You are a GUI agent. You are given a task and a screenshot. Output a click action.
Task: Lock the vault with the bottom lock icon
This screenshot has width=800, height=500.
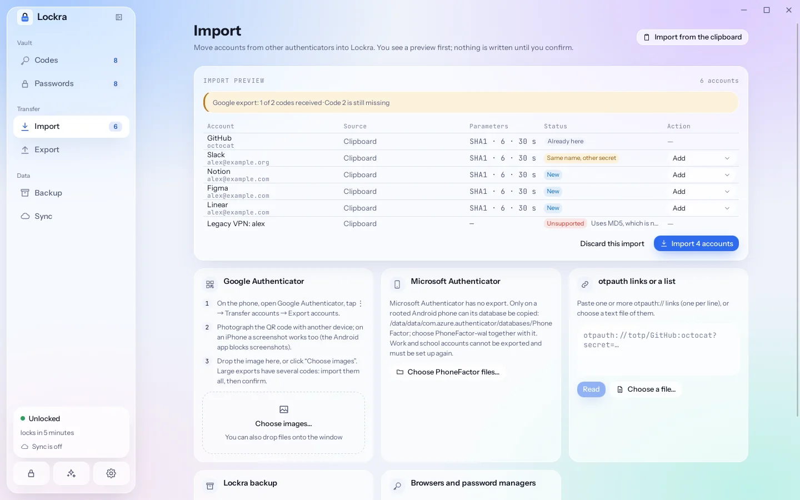31,473
